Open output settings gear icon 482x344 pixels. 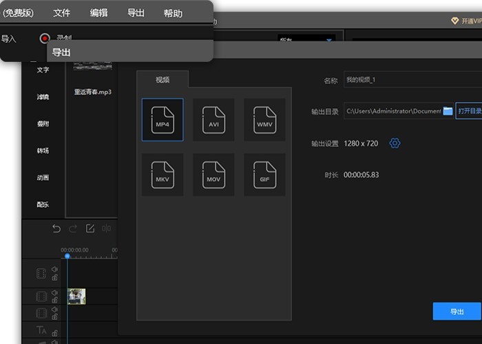[395, 143]
